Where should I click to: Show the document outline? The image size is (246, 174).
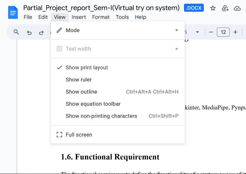pyautogui.click(x=82, y=92)
